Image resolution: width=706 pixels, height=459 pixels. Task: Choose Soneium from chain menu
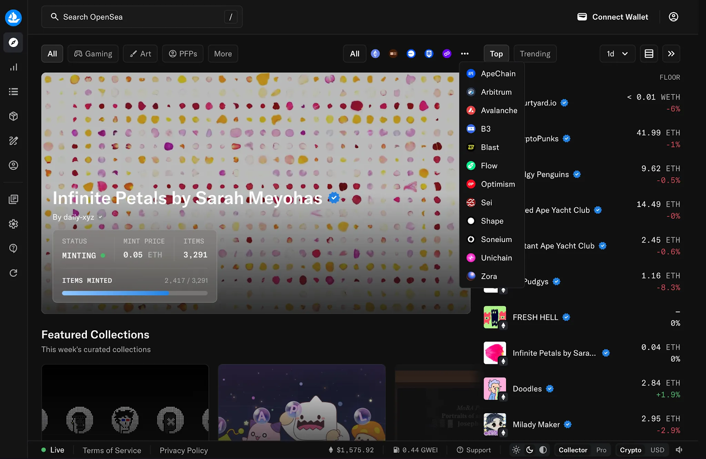point(492,239)
